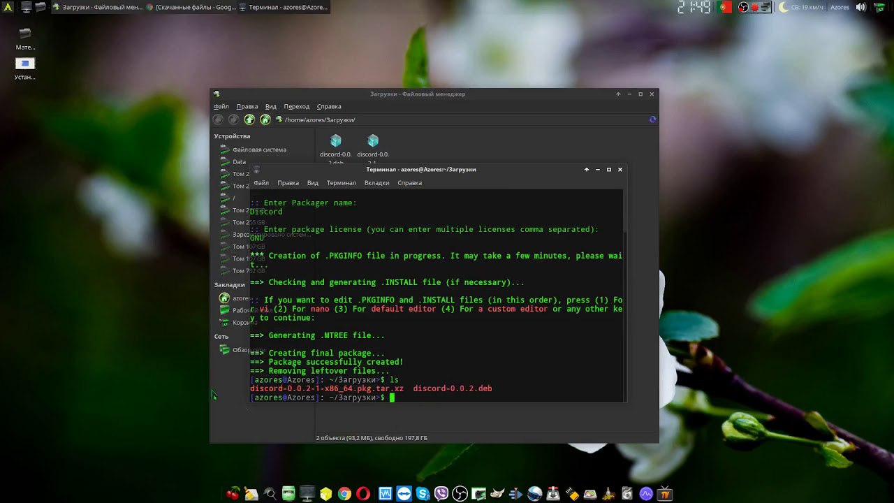Open green file cabinet file manager in dock
894x503 pixels.
coord(288,494)
